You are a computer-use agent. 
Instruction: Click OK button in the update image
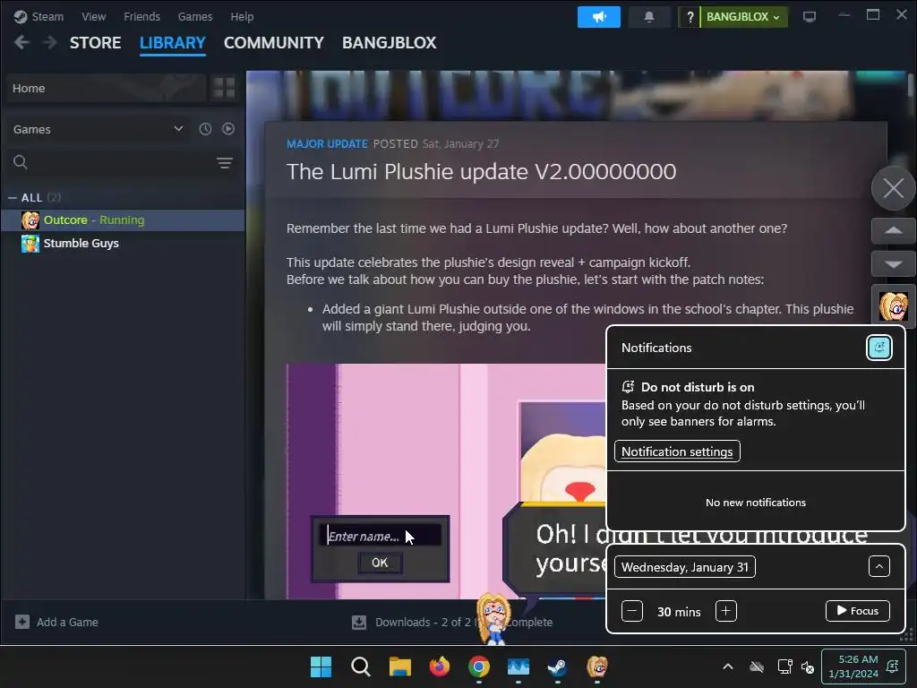pos(380,563)
